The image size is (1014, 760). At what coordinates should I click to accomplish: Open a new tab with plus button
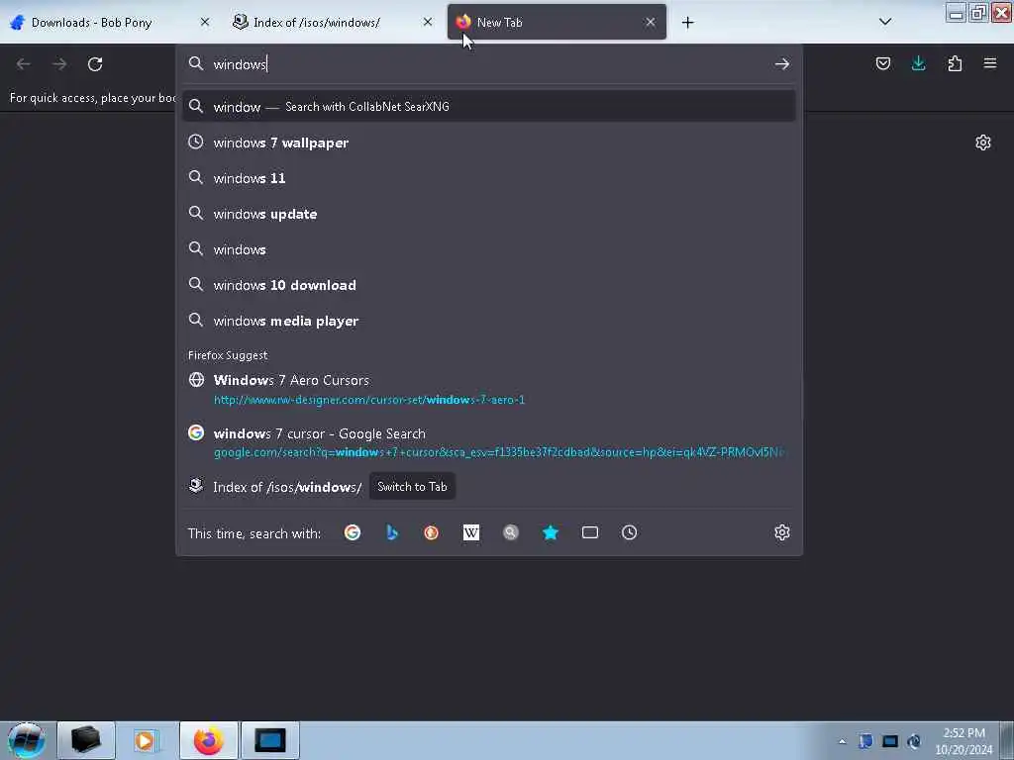pos(687,23)
